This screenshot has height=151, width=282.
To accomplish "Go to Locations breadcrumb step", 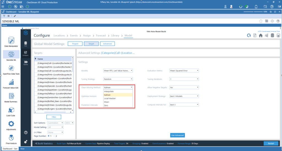I will tap(59, 35).
